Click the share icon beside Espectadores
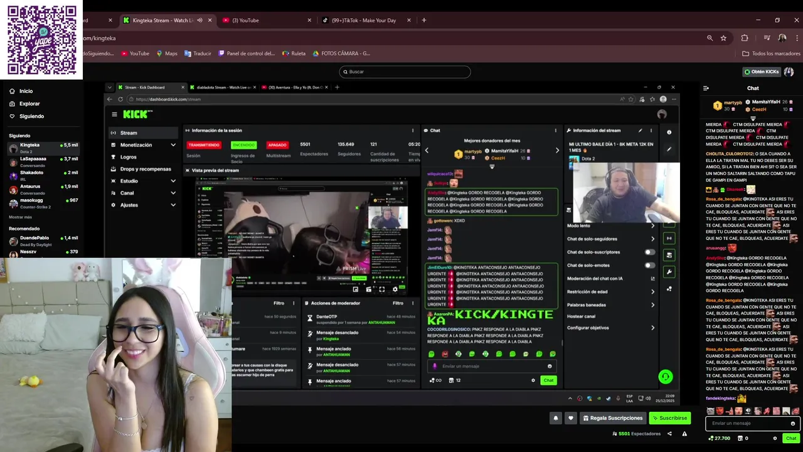Viewport: 803px width, 452px height. click(x=669, y=434)
